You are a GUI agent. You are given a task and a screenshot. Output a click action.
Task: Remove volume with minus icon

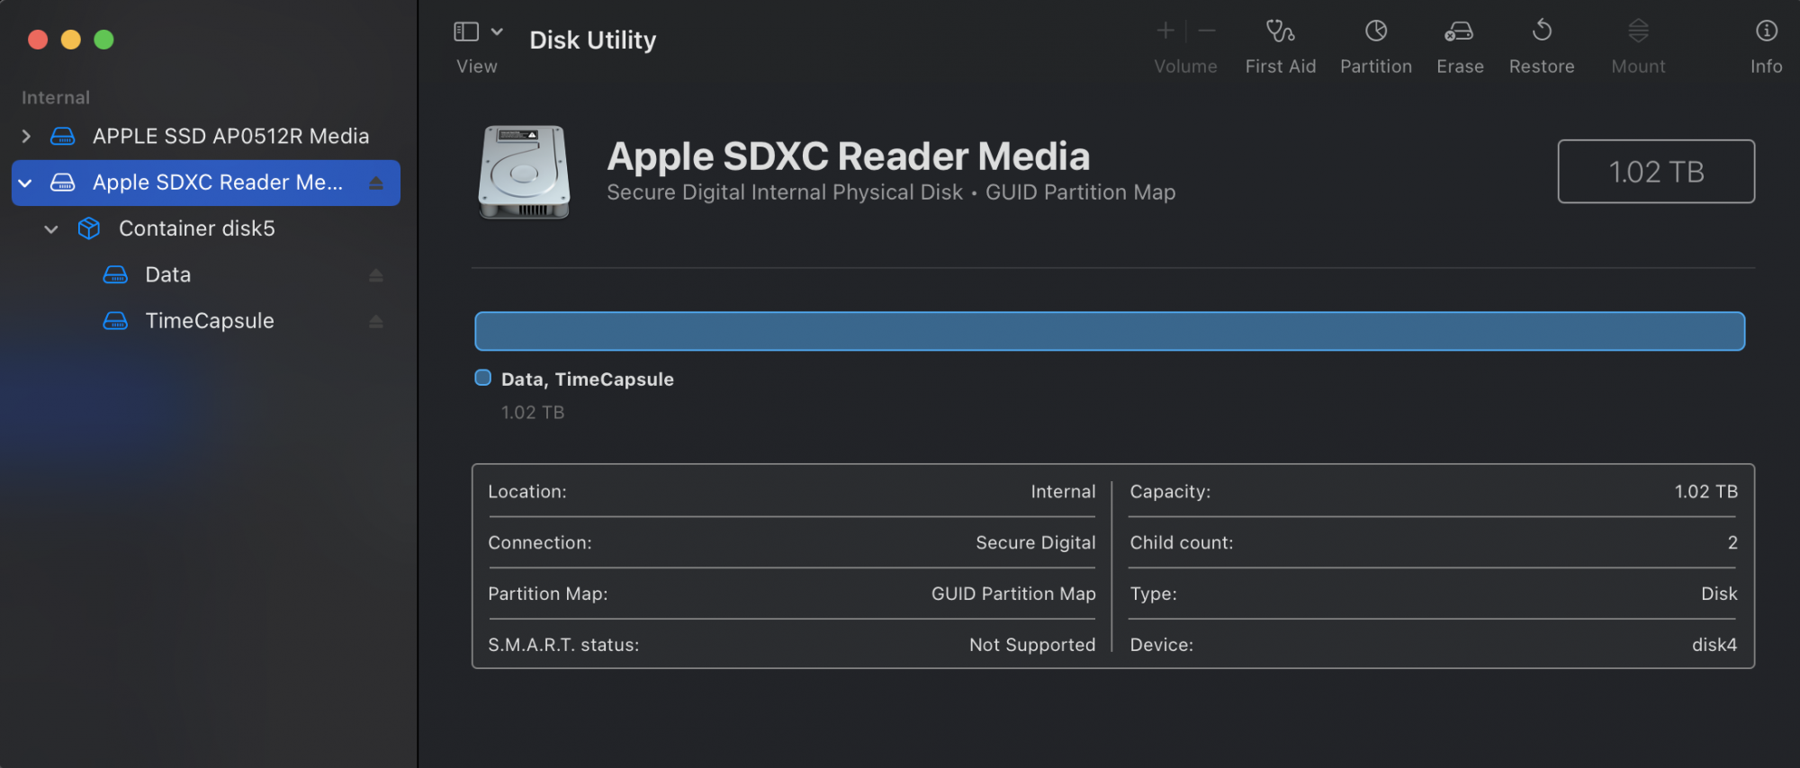pyautogui.click(x=1207, y=31)
